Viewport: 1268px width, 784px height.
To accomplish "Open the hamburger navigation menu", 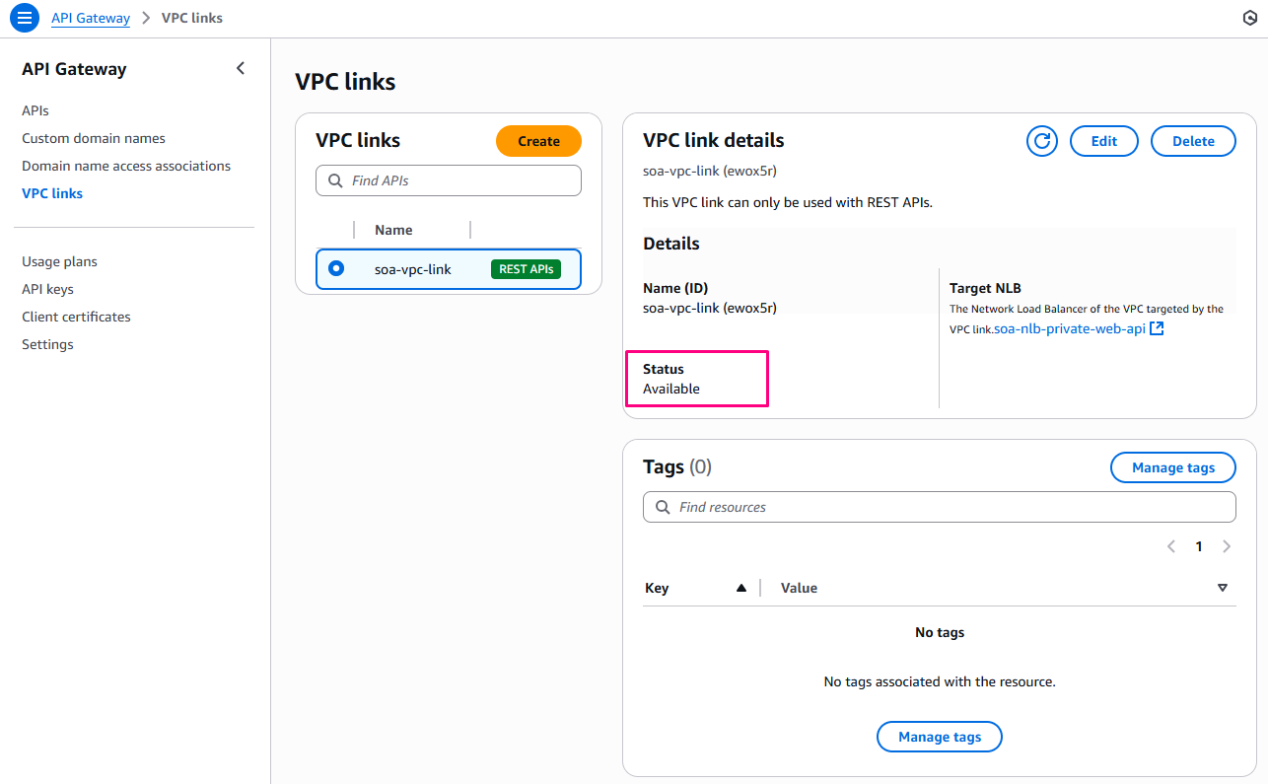I will (26, 18).
